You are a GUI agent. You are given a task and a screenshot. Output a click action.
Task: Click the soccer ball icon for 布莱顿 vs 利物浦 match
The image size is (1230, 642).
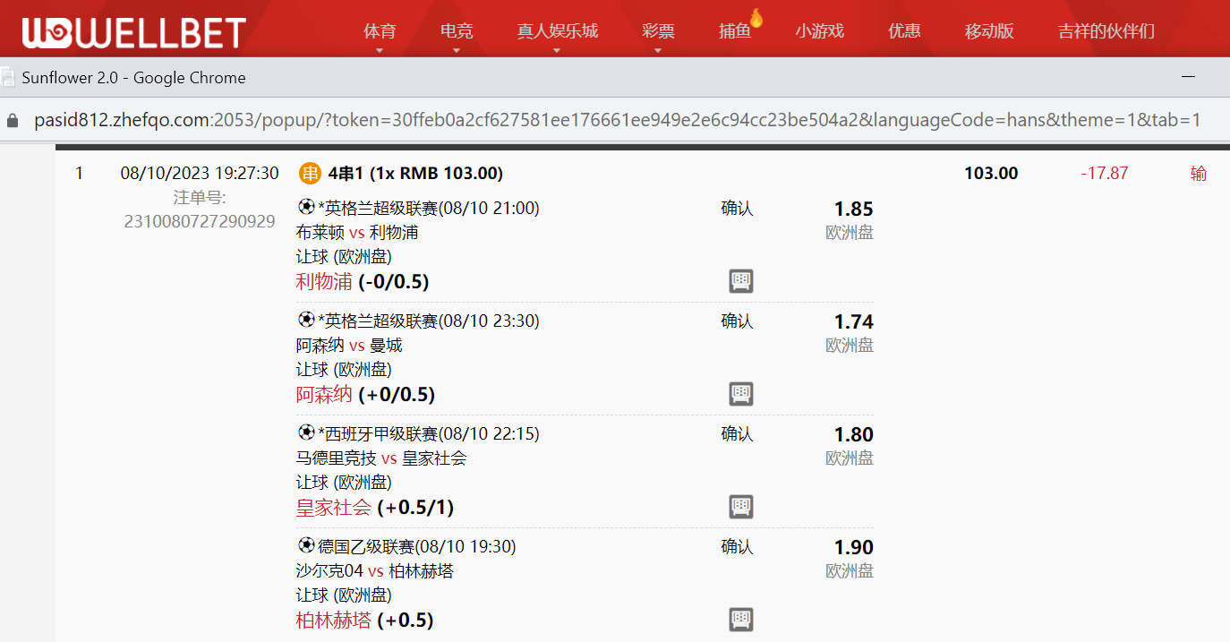point(306,208)
